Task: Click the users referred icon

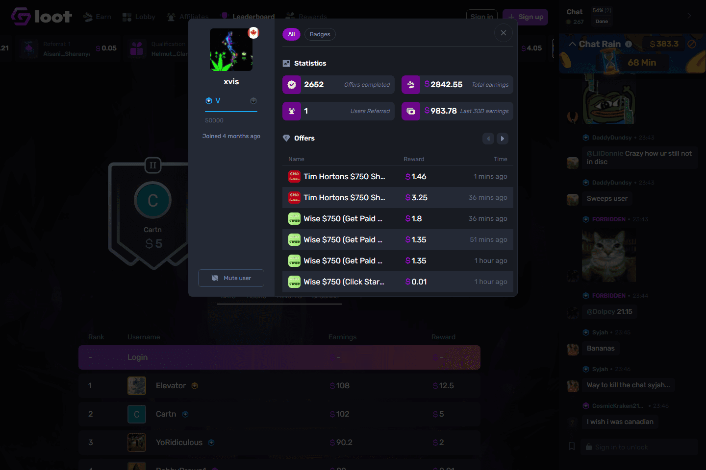Action: (292, 111)
